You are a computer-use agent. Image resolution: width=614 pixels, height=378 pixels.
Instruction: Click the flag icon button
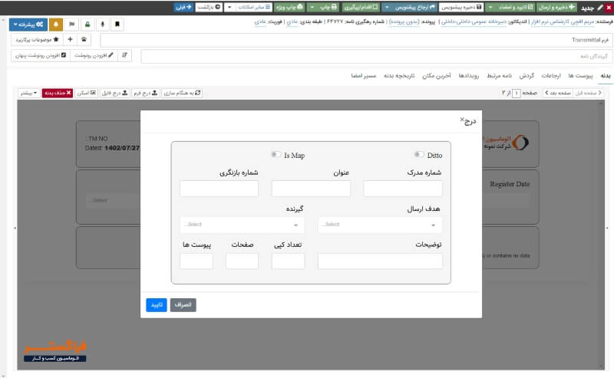click(71, 25)
